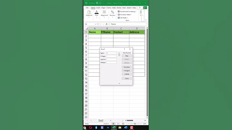This screenshot has height=130, width=232.
Task: Switch to the View ribbon tab
Action: click(x=124, y=8)
